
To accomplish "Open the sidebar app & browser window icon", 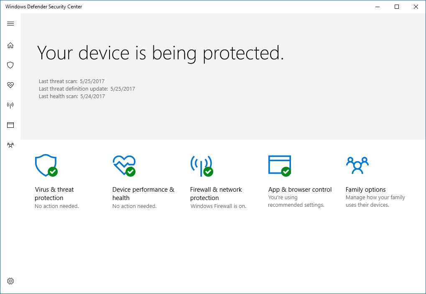I will click(x=10, y=125).
